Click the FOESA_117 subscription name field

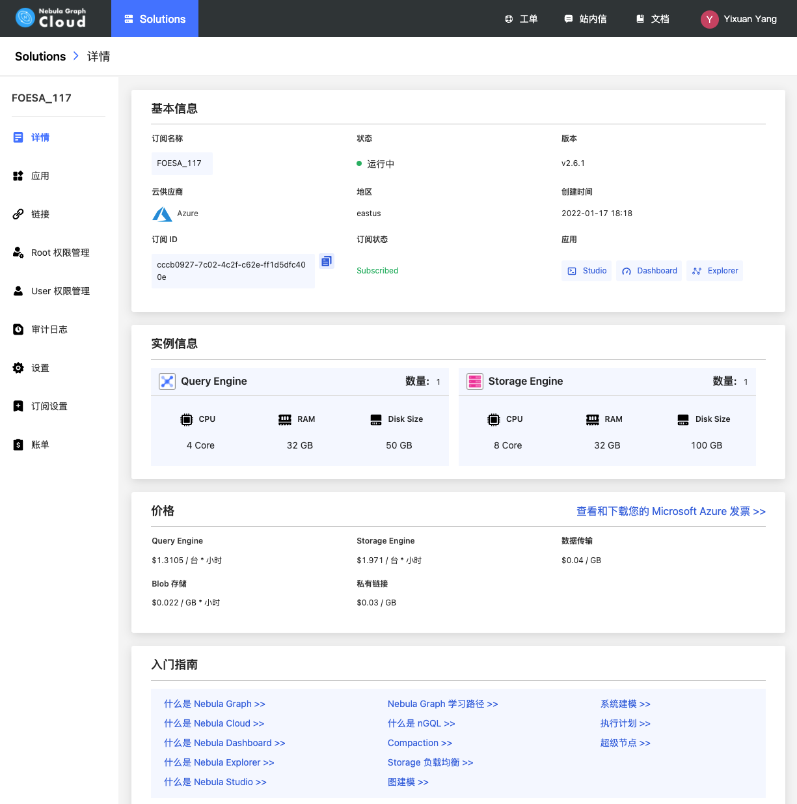[x=182, y=163]
